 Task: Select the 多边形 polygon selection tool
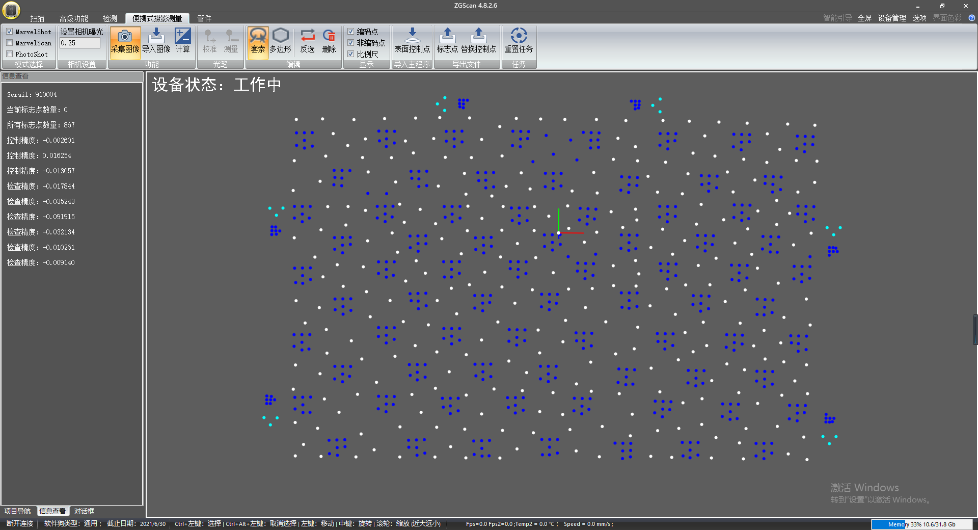[280, 37]
